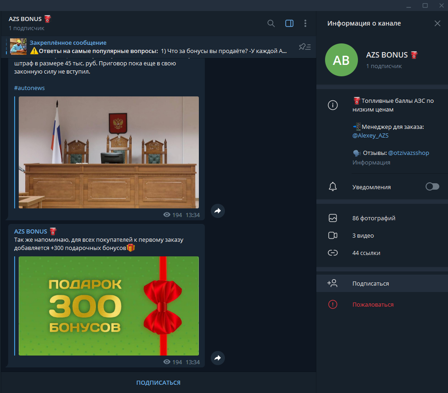The image size is (448, 393).
Task: Open the @Alexey_AZS manager link
Action: [370, 136]
